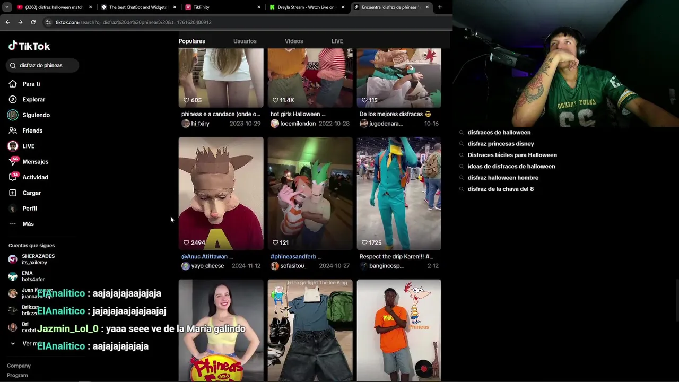Open orange shirt Phineas video thumbnail
Image resolution: width=679 pixels, height=382 pixels.
coord(399,330)
